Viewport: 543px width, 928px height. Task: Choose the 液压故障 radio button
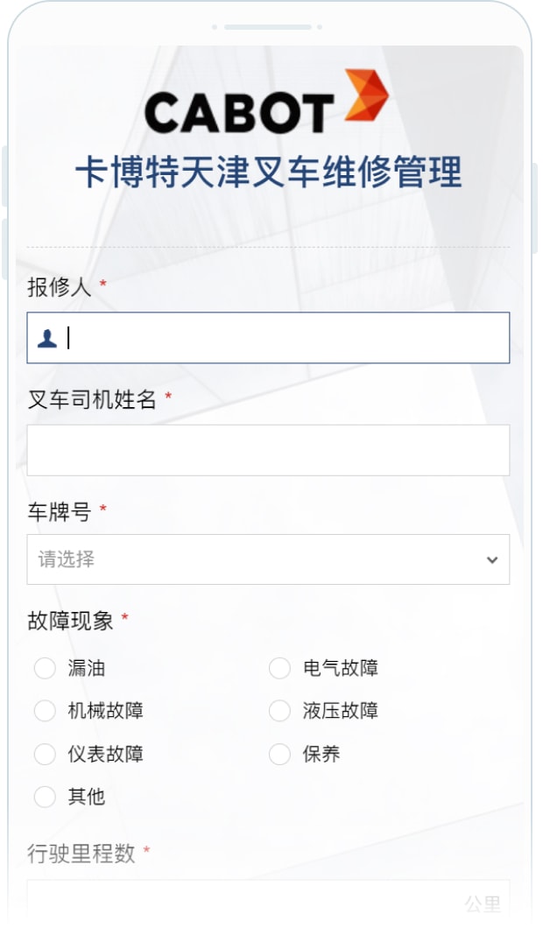pos(279,711)
